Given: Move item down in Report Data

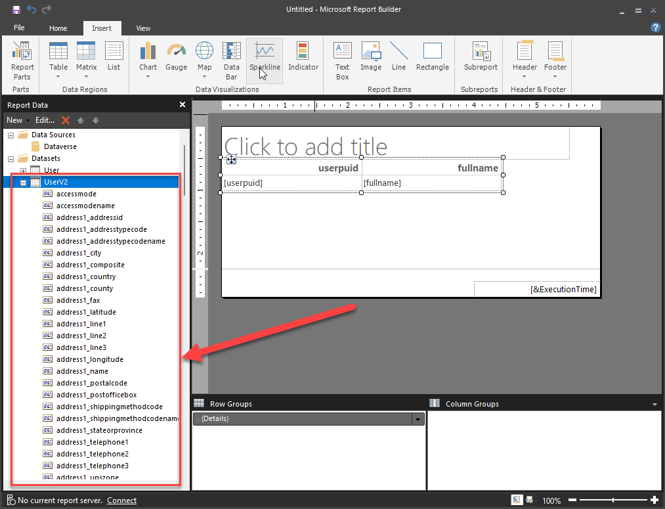Looking at the screenshot, I should pos(96,120).
